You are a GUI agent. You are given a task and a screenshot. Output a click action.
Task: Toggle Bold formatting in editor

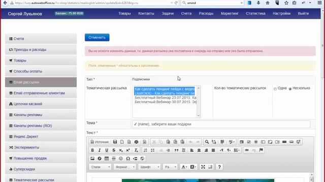click(92, 150)
